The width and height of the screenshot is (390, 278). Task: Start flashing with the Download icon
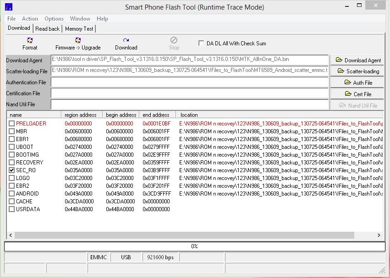coord(126,44)
